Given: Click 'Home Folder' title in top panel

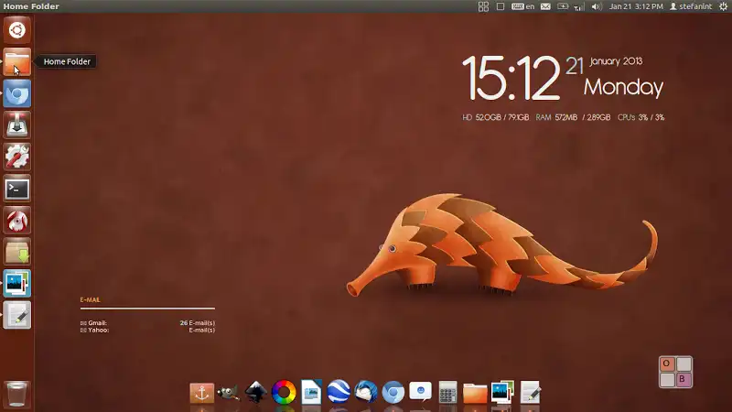Looking at the screenshot, I should [x=31, y=6].
